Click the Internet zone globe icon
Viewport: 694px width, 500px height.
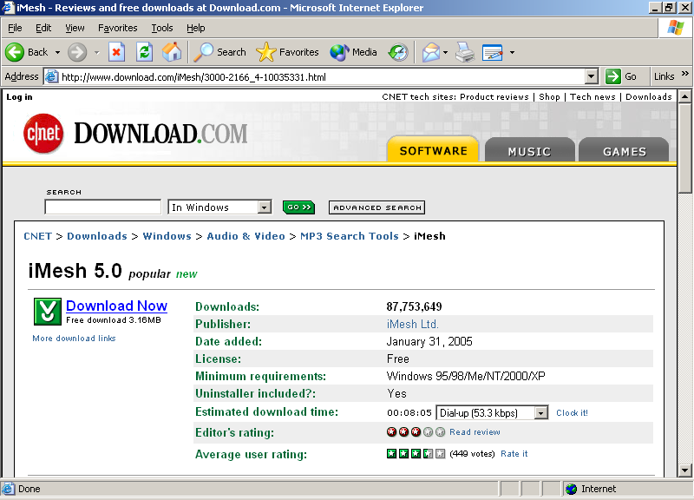572,489
